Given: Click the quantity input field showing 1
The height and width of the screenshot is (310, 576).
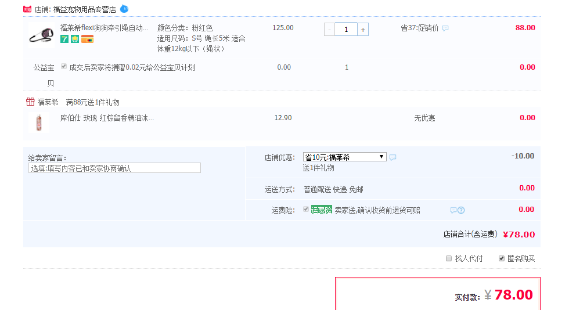Looking at the screenshot, I should (x=346, y=30).
